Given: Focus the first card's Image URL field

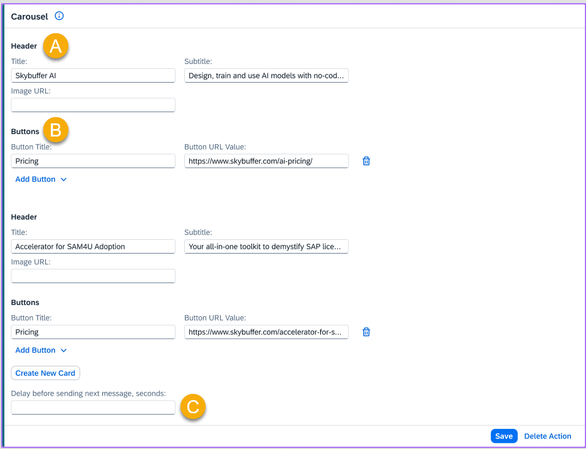Looking at the screenshot, I should (93, 105).
